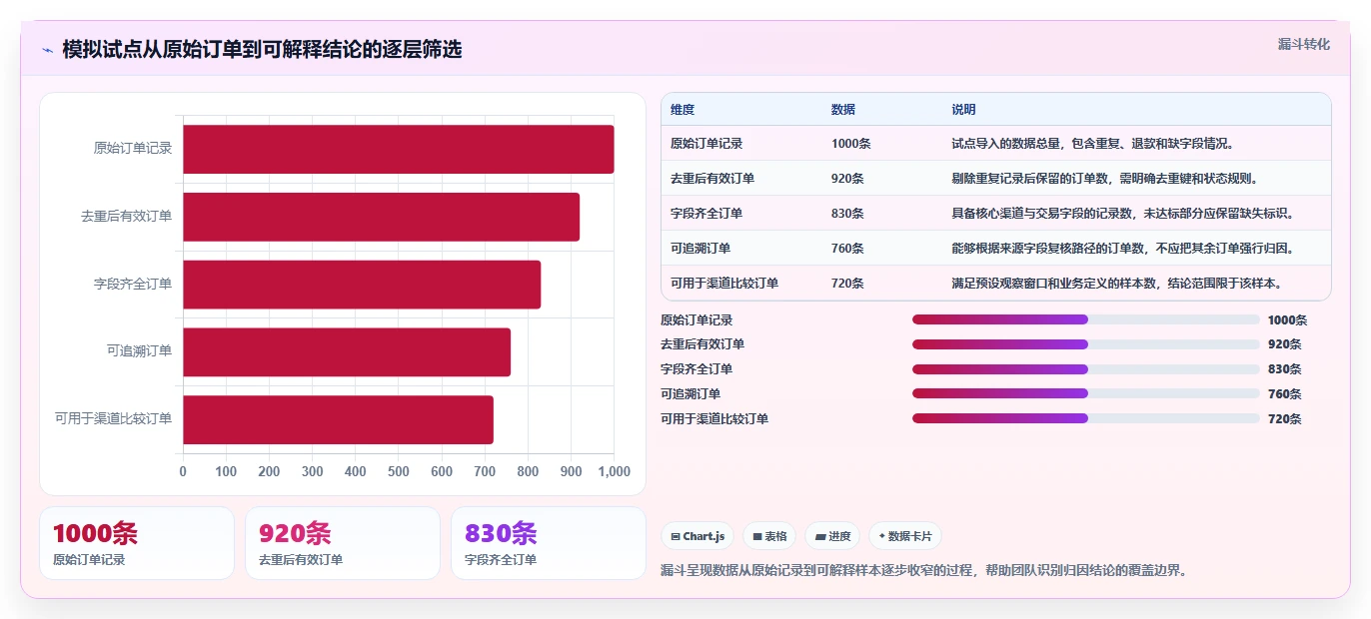
Task: Click the footer sentence starting 漏斗呈现数据
Action: click(923, 571)
